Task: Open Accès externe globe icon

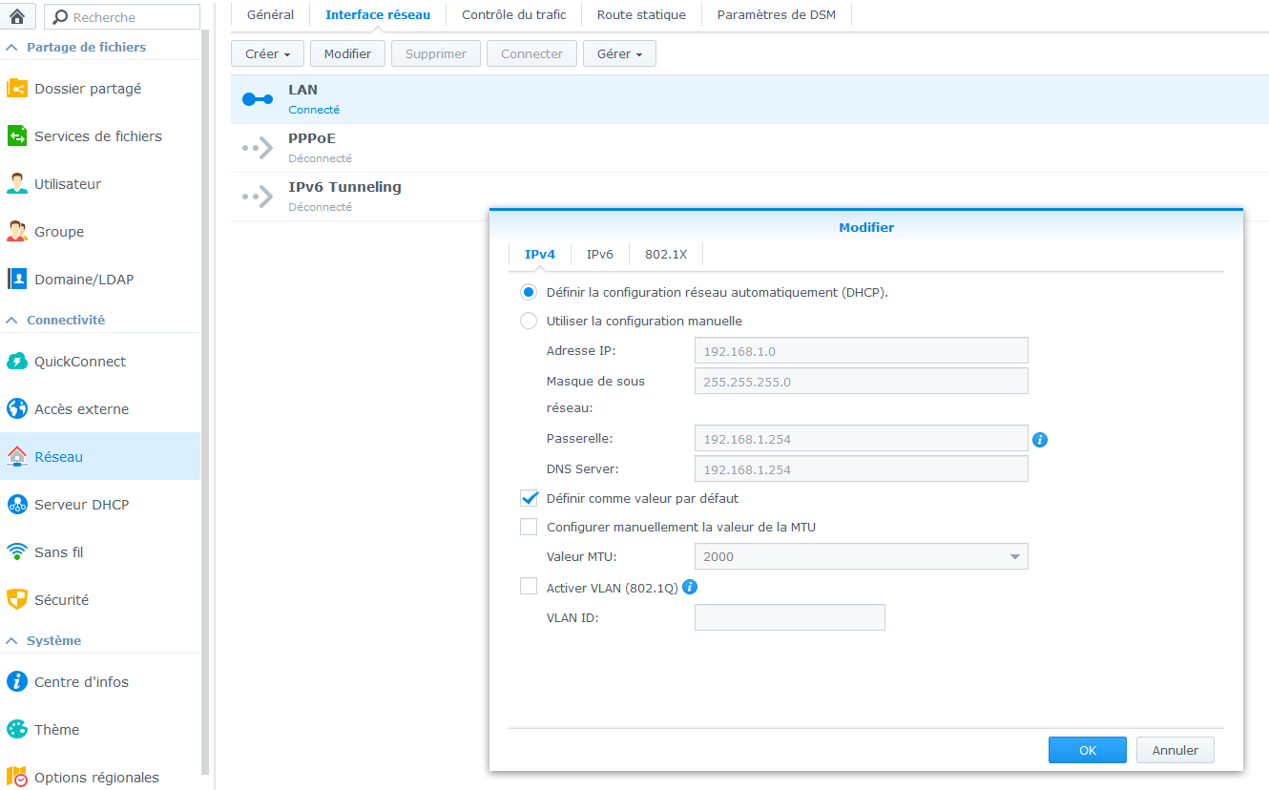Action: tap(17, 409)
